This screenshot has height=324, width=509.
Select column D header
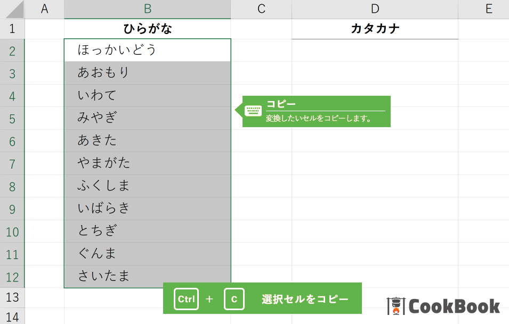tap(375, 9)
